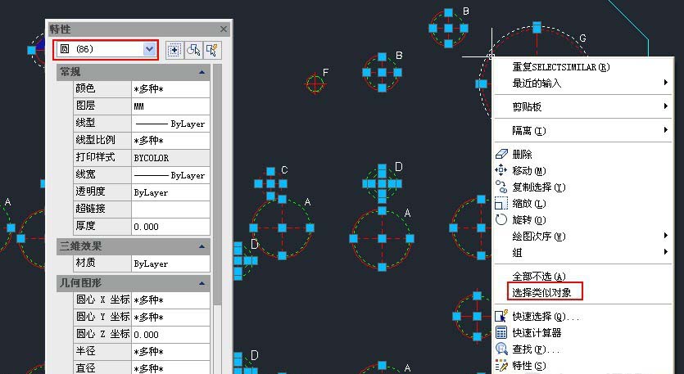This screenshot has width=684, height=374.
Task: Click the 图层 value MM
Action: (170, 106)
